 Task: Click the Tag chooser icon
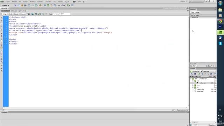click(x=72, y=5)
